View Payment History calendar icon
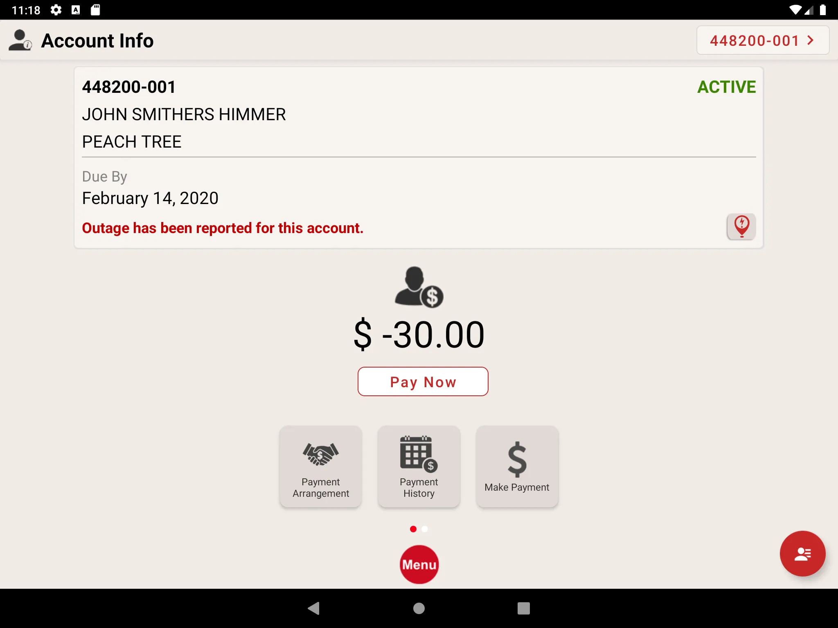Screen dimensions: 838x628 pyautogui.click(x=419, y=455)
